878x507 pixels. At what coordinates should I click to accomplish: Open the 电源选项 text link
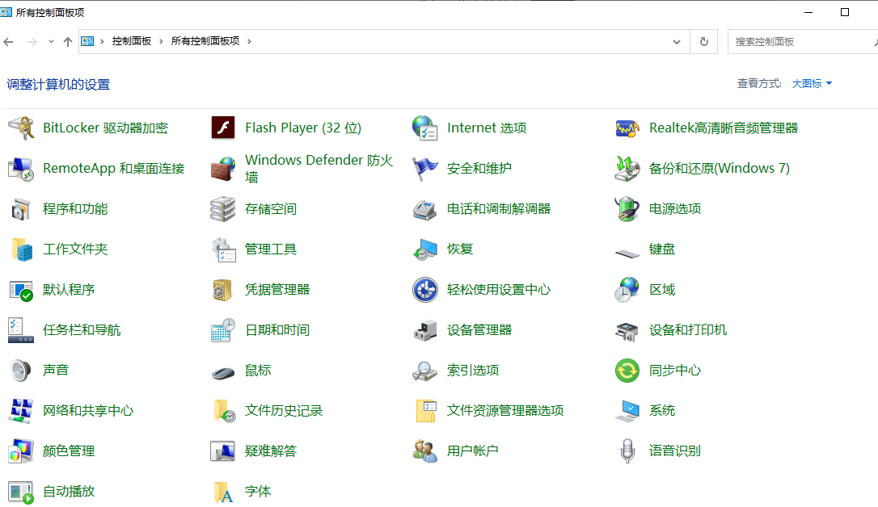[x=675, y=209]
